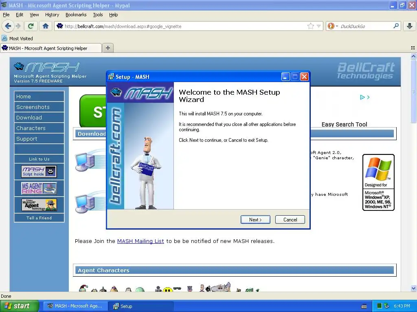Image resolution: width=417 pixels, height=312 pixels.
Task: Click the Uses Microsoft Agent Technology badge
Action: tap(39, 205)
